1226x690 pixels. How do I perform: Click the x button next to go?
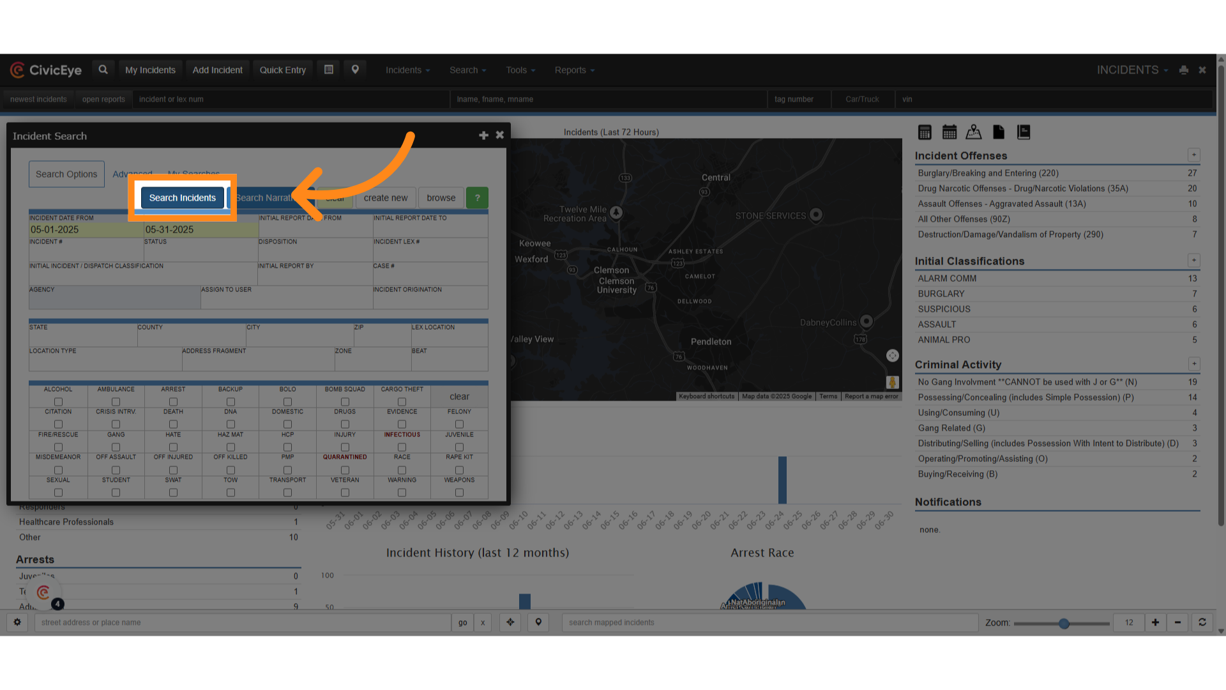point(483,622)
